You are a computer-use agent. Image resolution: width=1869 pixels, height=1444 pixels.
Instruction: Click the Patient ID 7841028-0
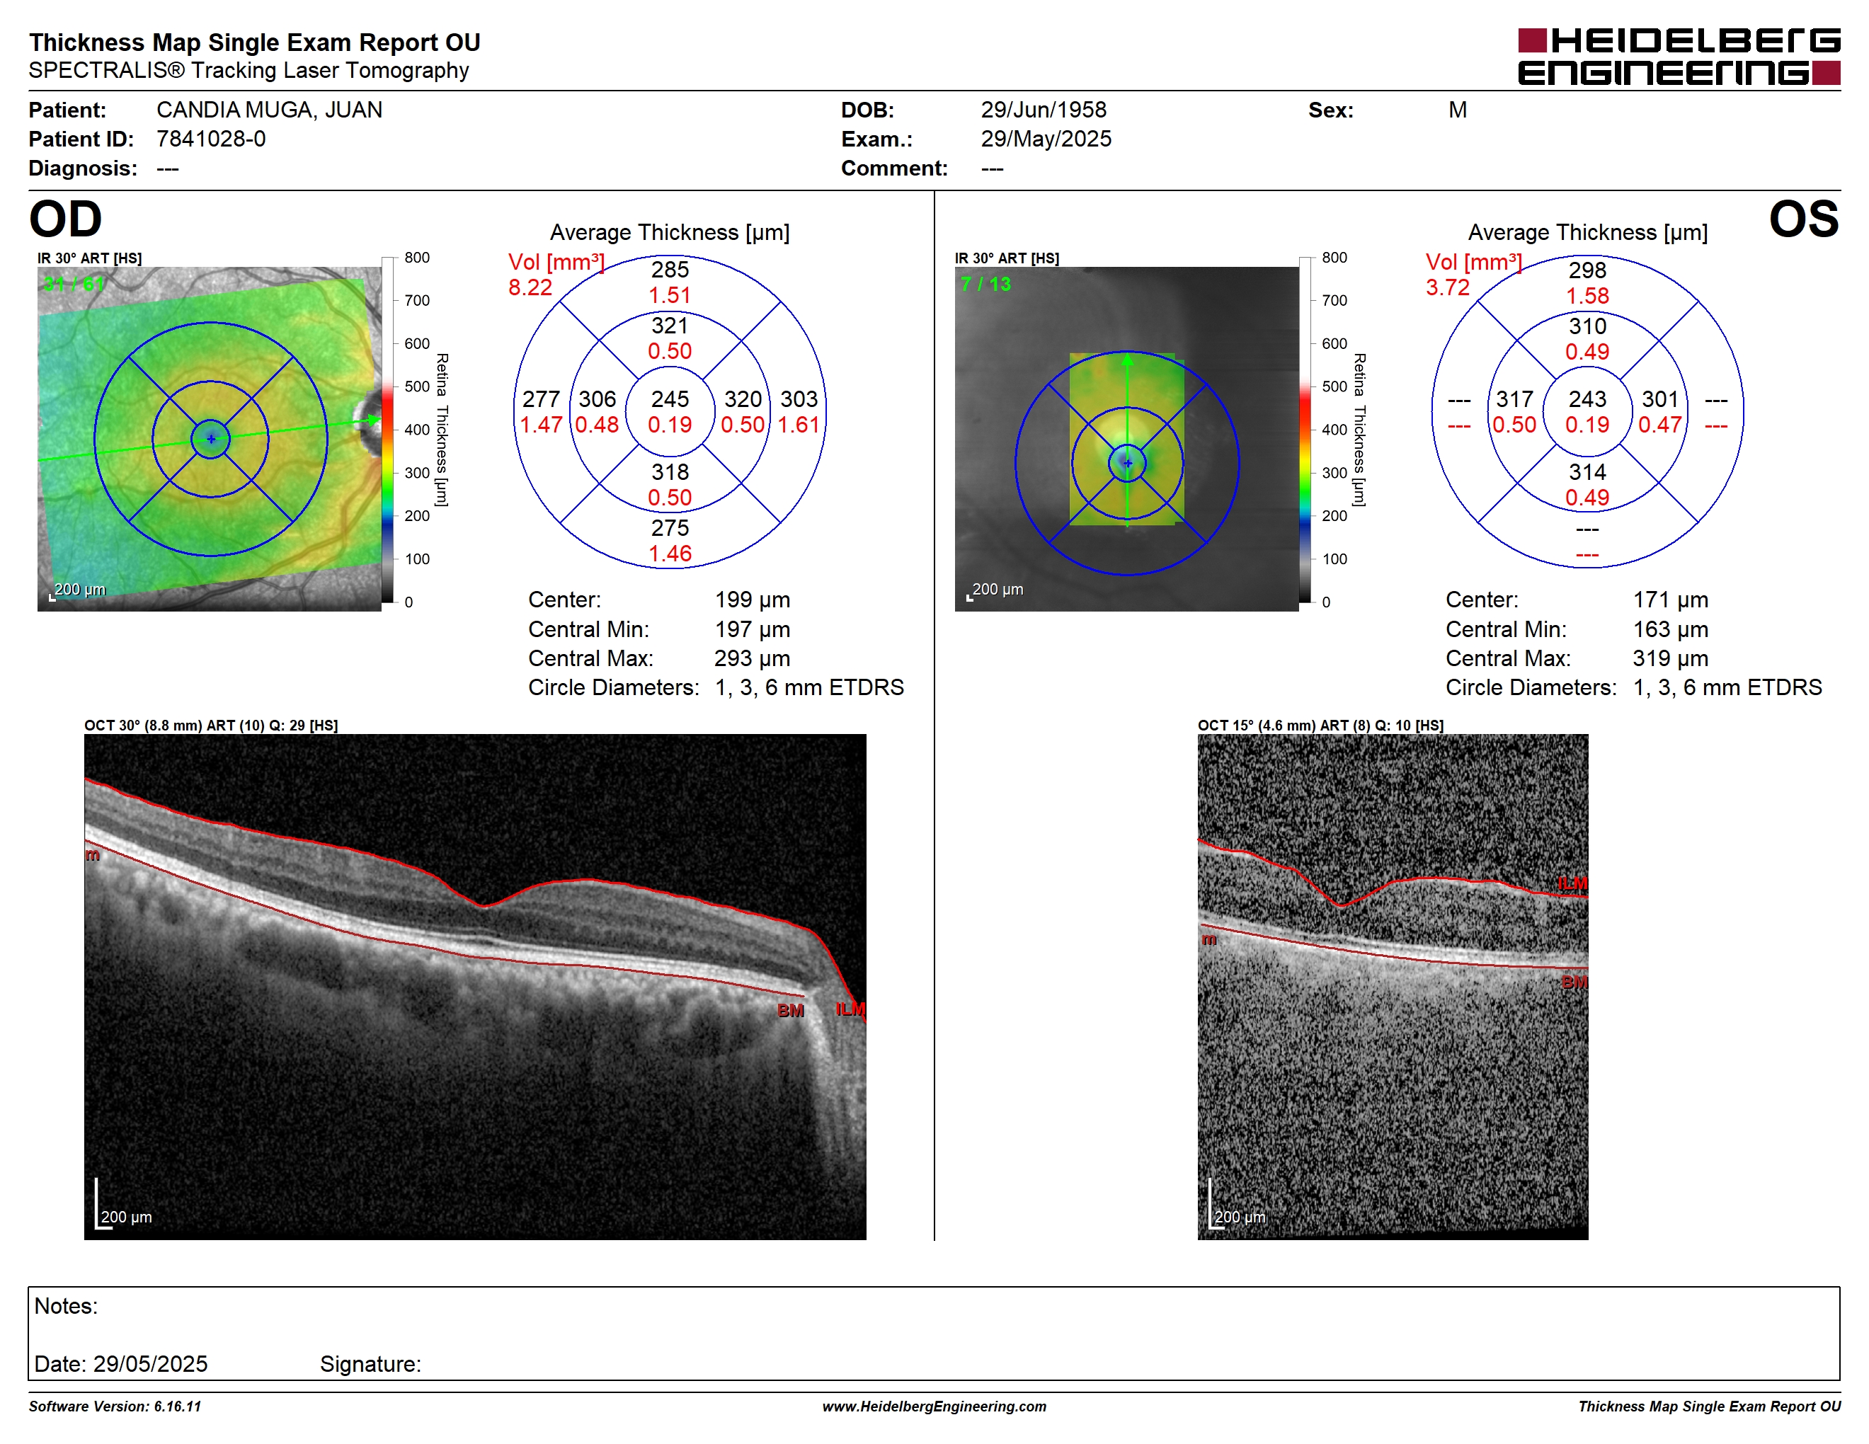pyautogui.click(x=212, y=139)
